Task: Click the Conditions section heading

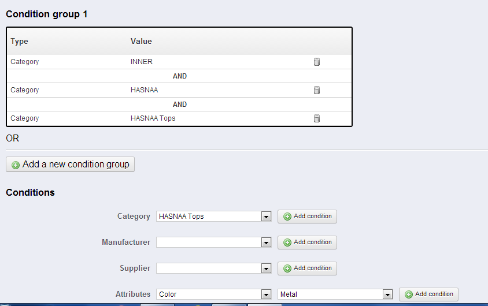Action: [x=30, y=193]
